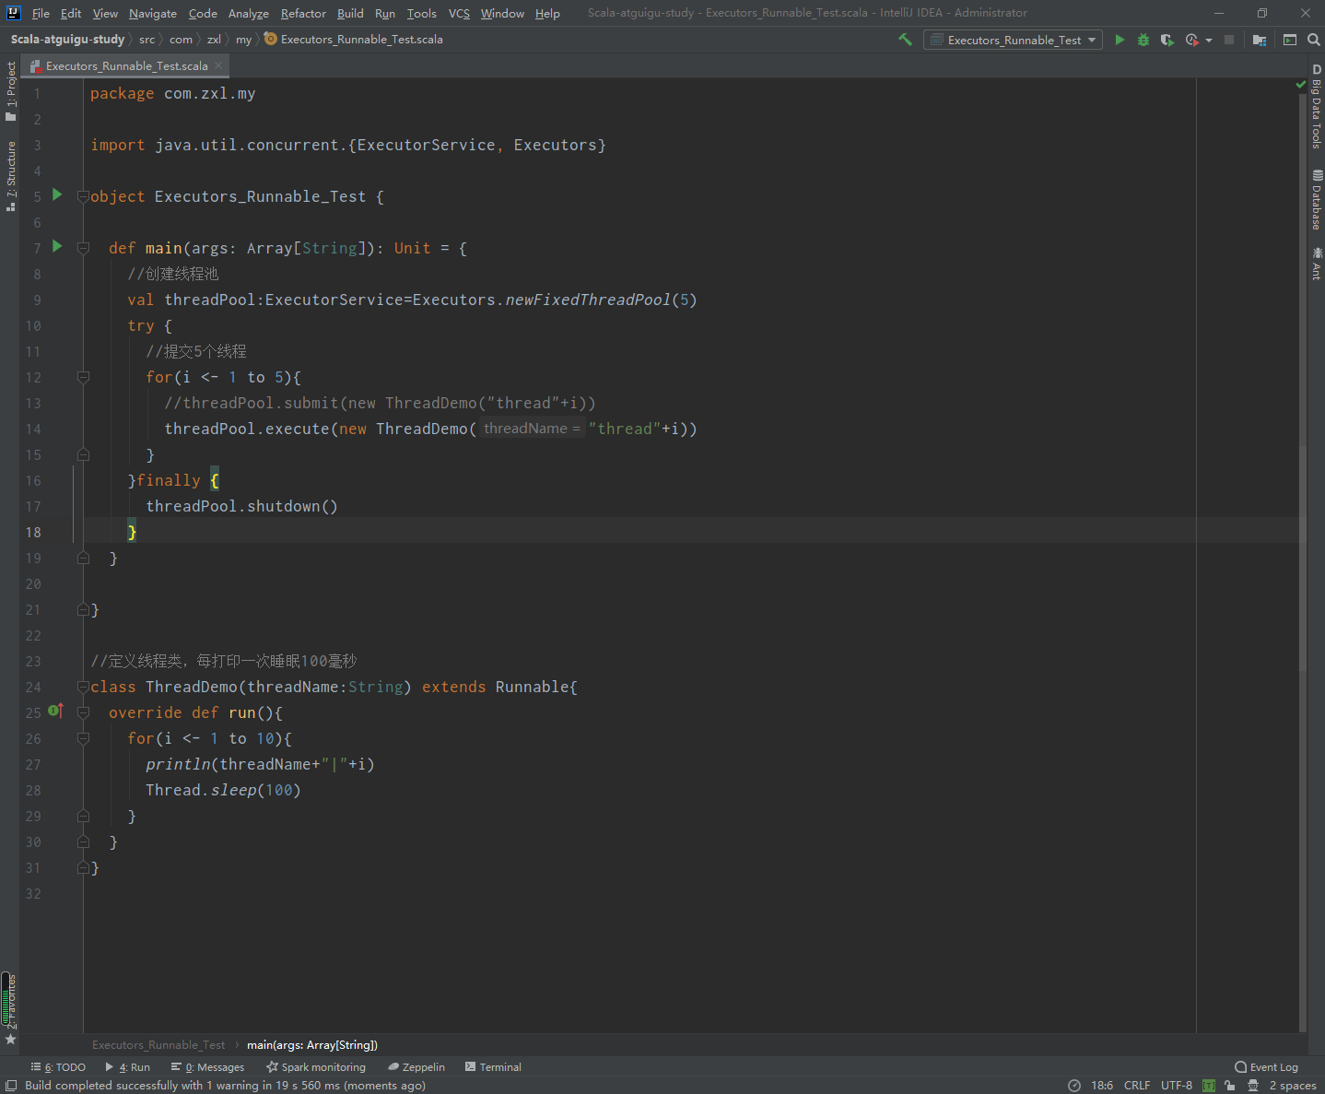Image resolution: width=1325 pixels, height=1094 pixels.
Task: Open the File menu
Action: click(41, 13)
